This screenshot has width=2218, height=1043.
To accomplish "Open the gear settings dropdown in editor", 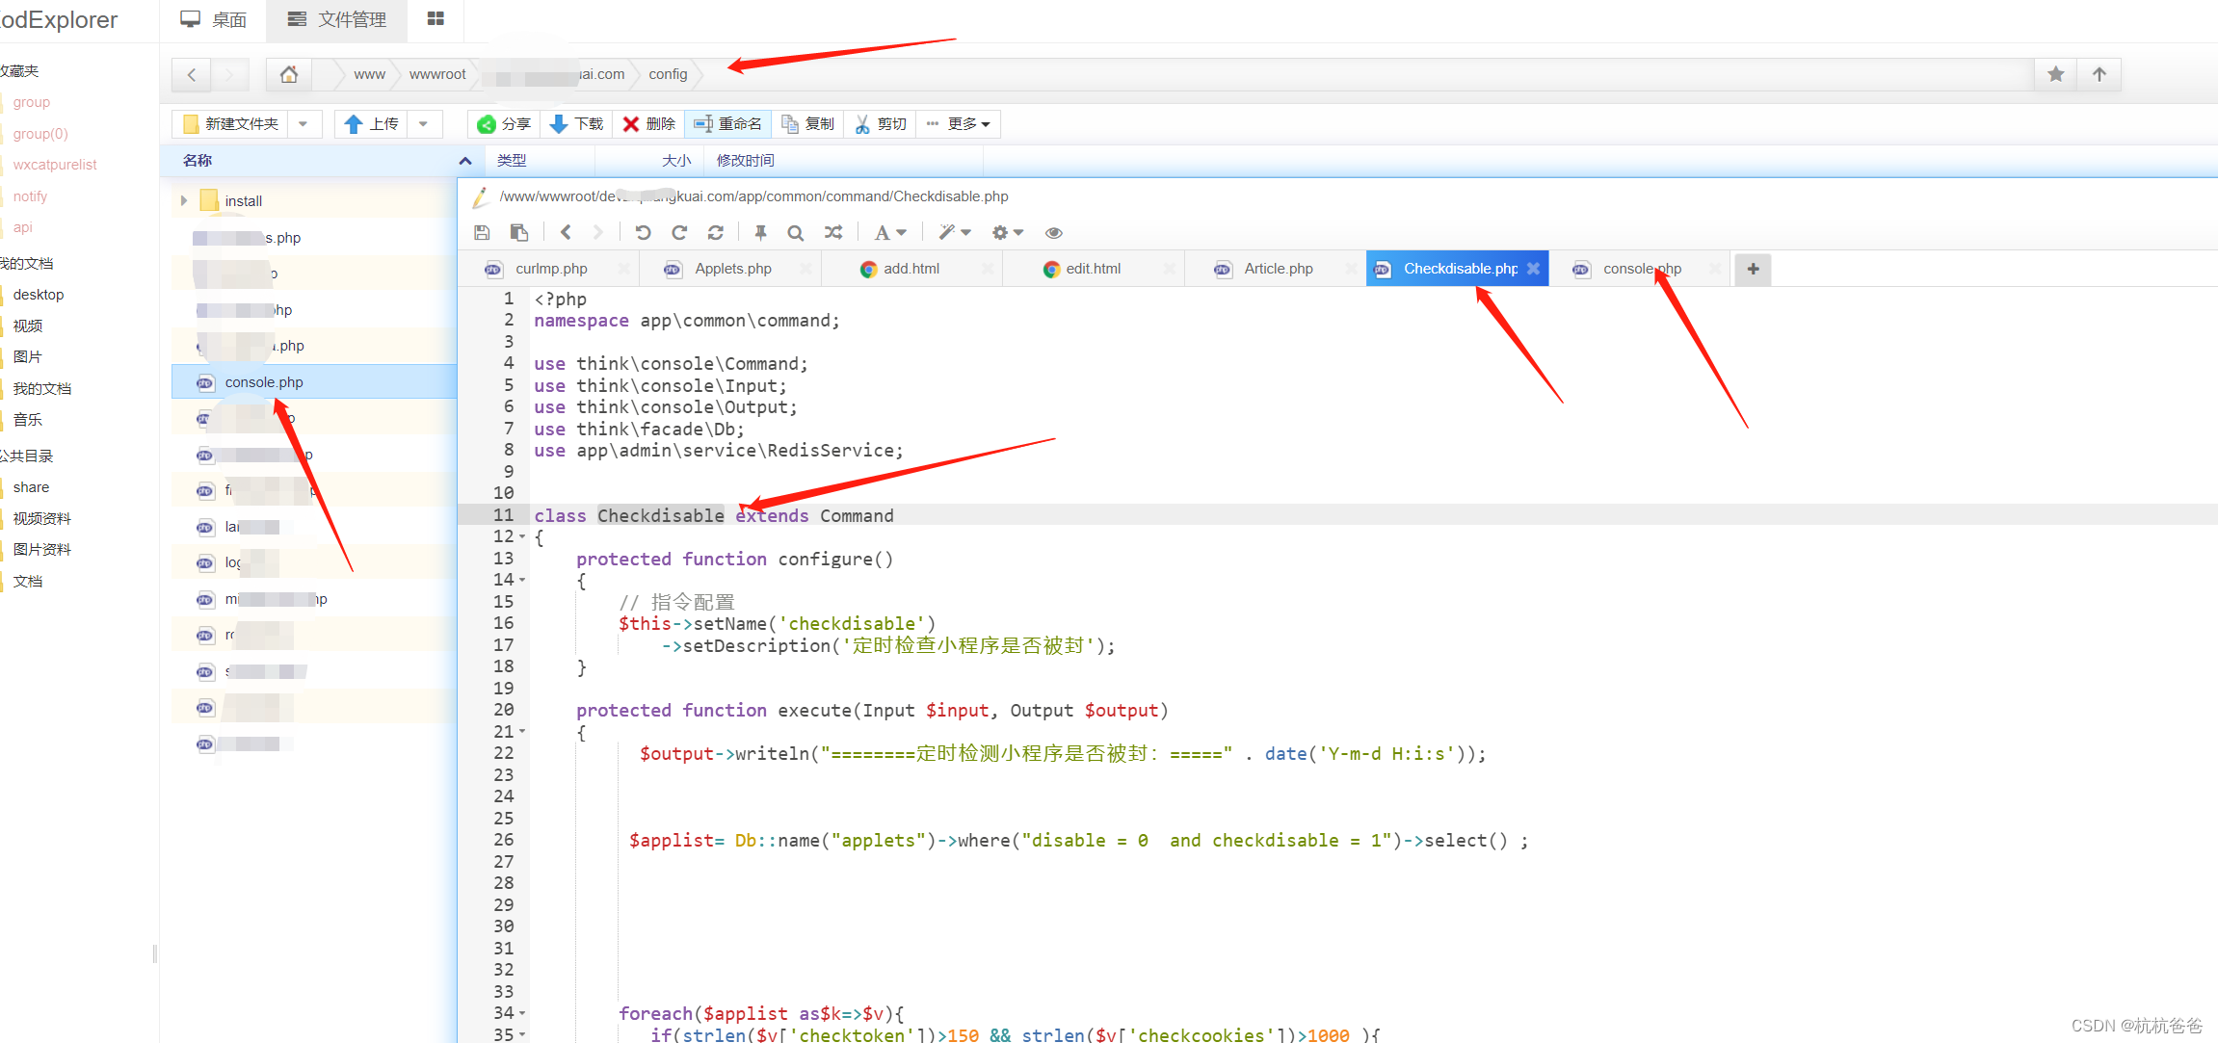I will [x=1007, y=232].
